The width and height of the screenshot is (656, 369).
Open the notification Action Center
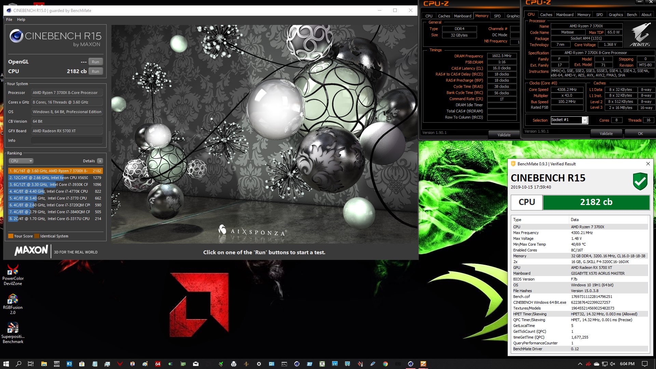click(645, 364)
